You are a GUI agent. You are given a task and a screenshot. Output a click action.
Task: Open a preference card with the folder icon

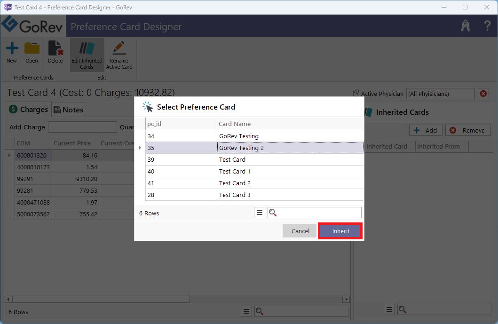point(32,48)
